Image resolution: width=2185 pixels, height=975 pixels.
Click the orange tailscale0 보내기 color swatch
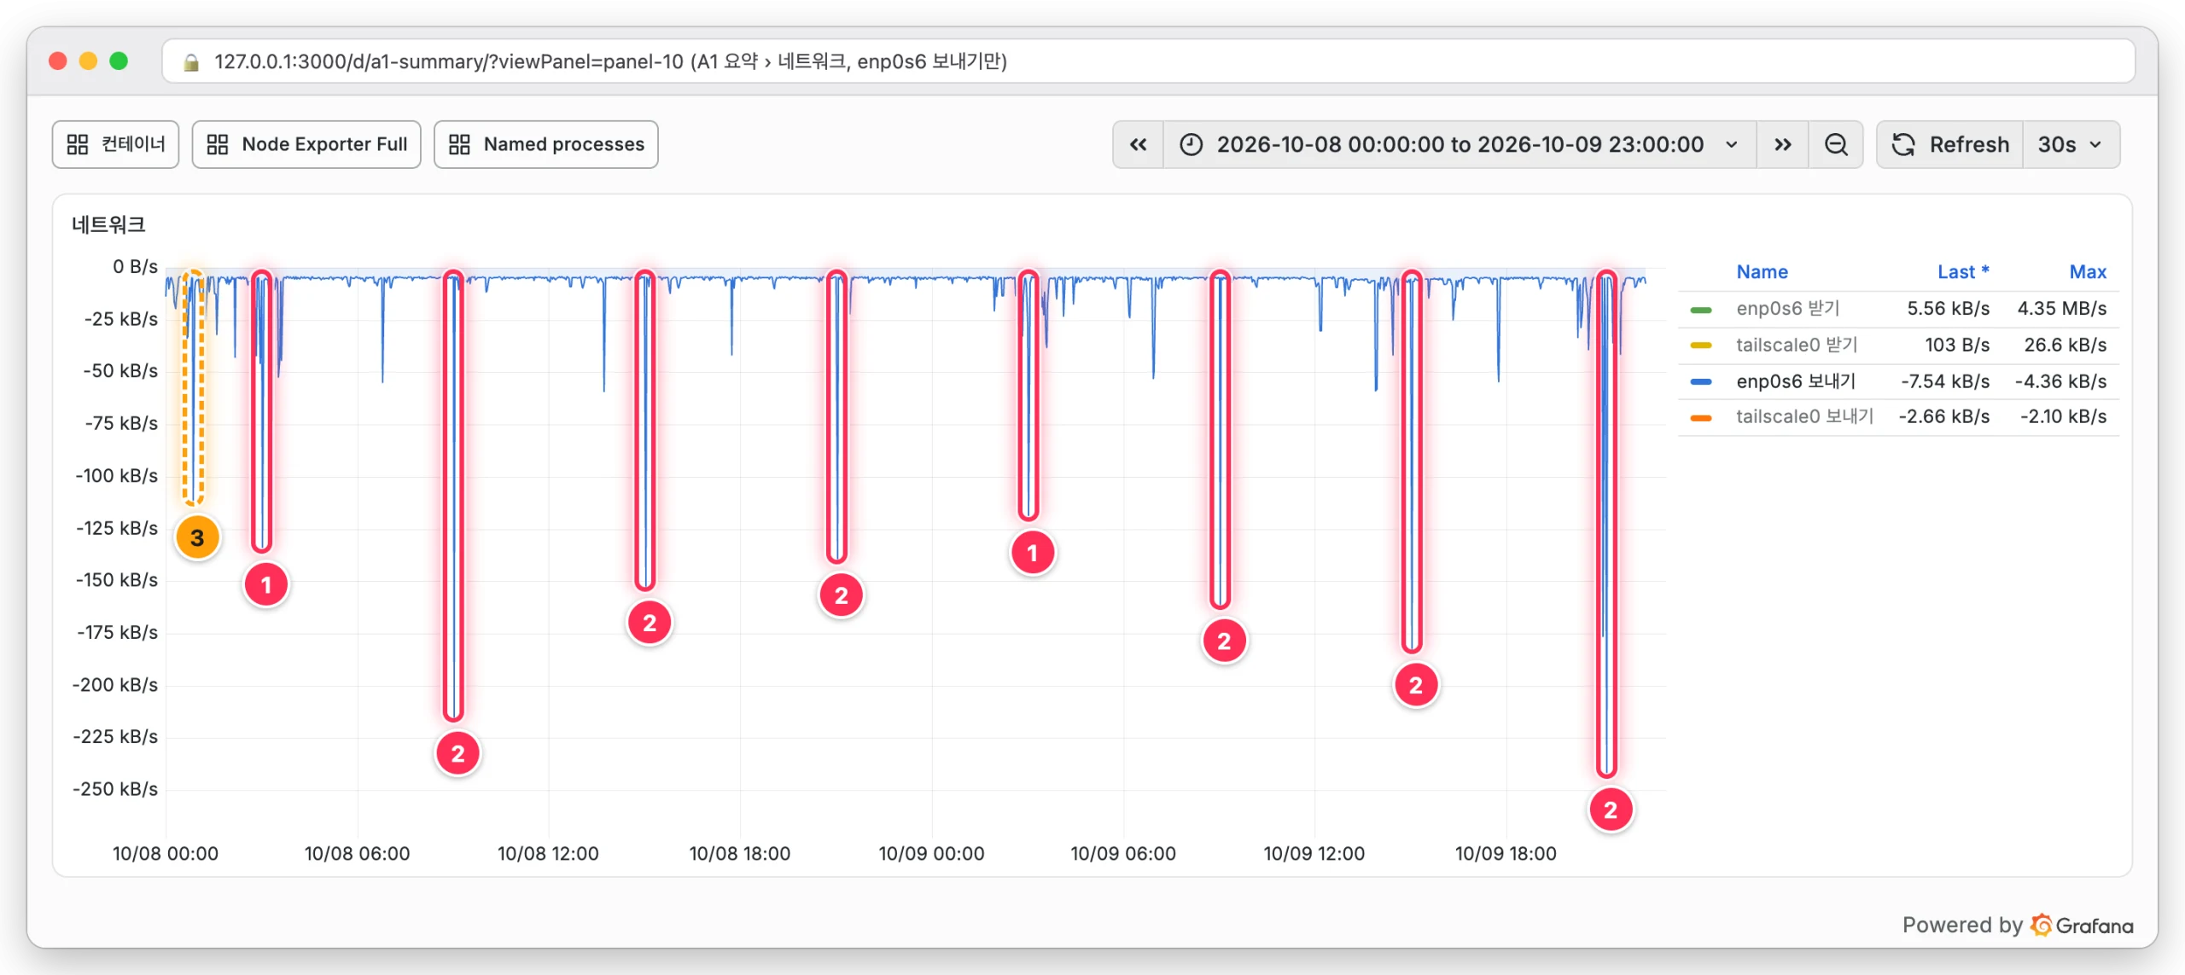(1701, 418)
